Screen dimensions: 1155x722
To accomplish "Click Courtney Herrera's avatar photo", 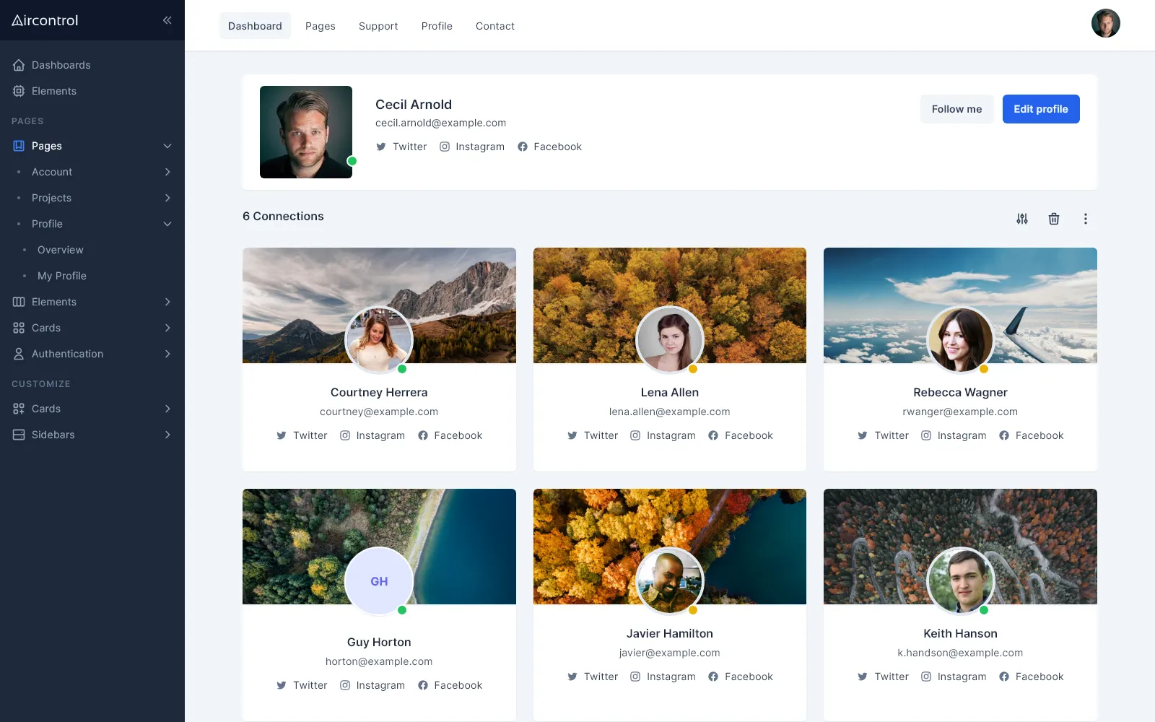I will coord(379,340).
